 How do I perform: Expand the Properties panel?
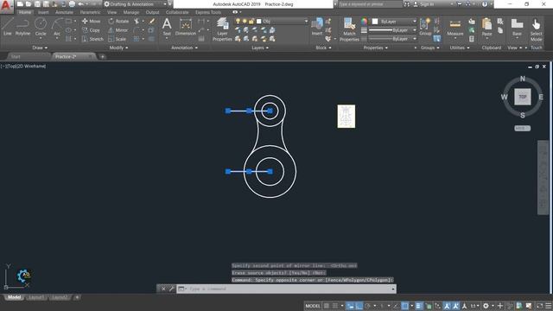click(x=376, y=48)
